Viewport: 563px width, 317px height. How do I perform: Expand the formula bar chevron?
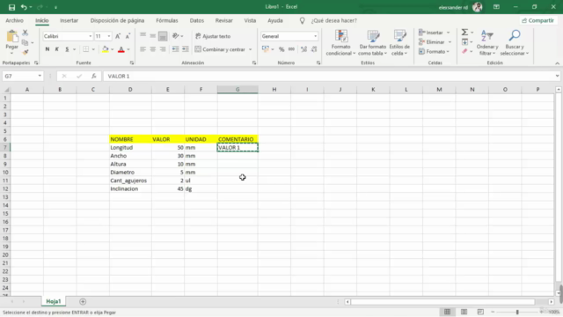[x=557, y=77]
